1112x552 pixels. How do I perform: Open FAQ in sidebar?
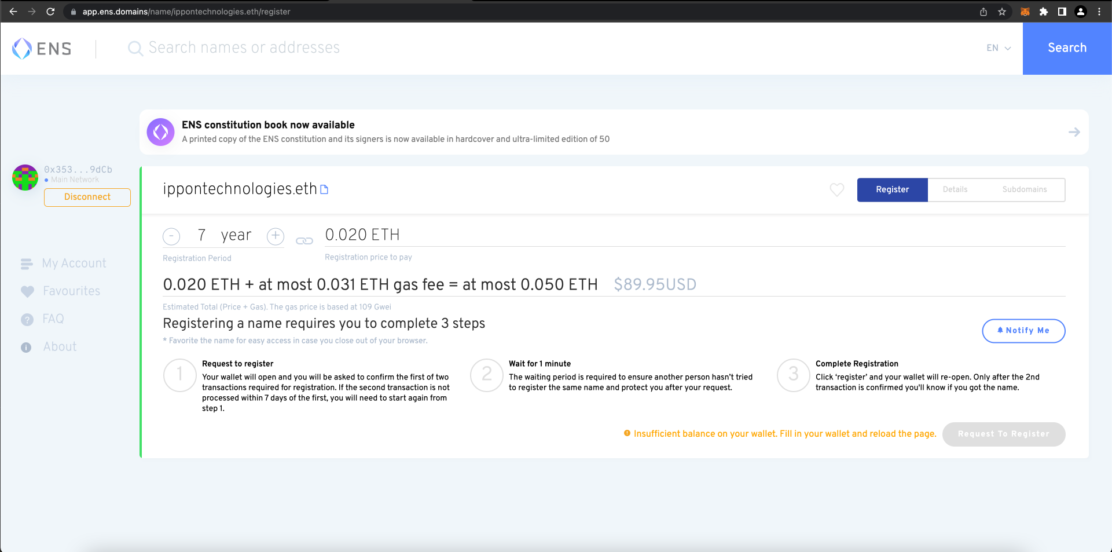(x=53, y=319)
